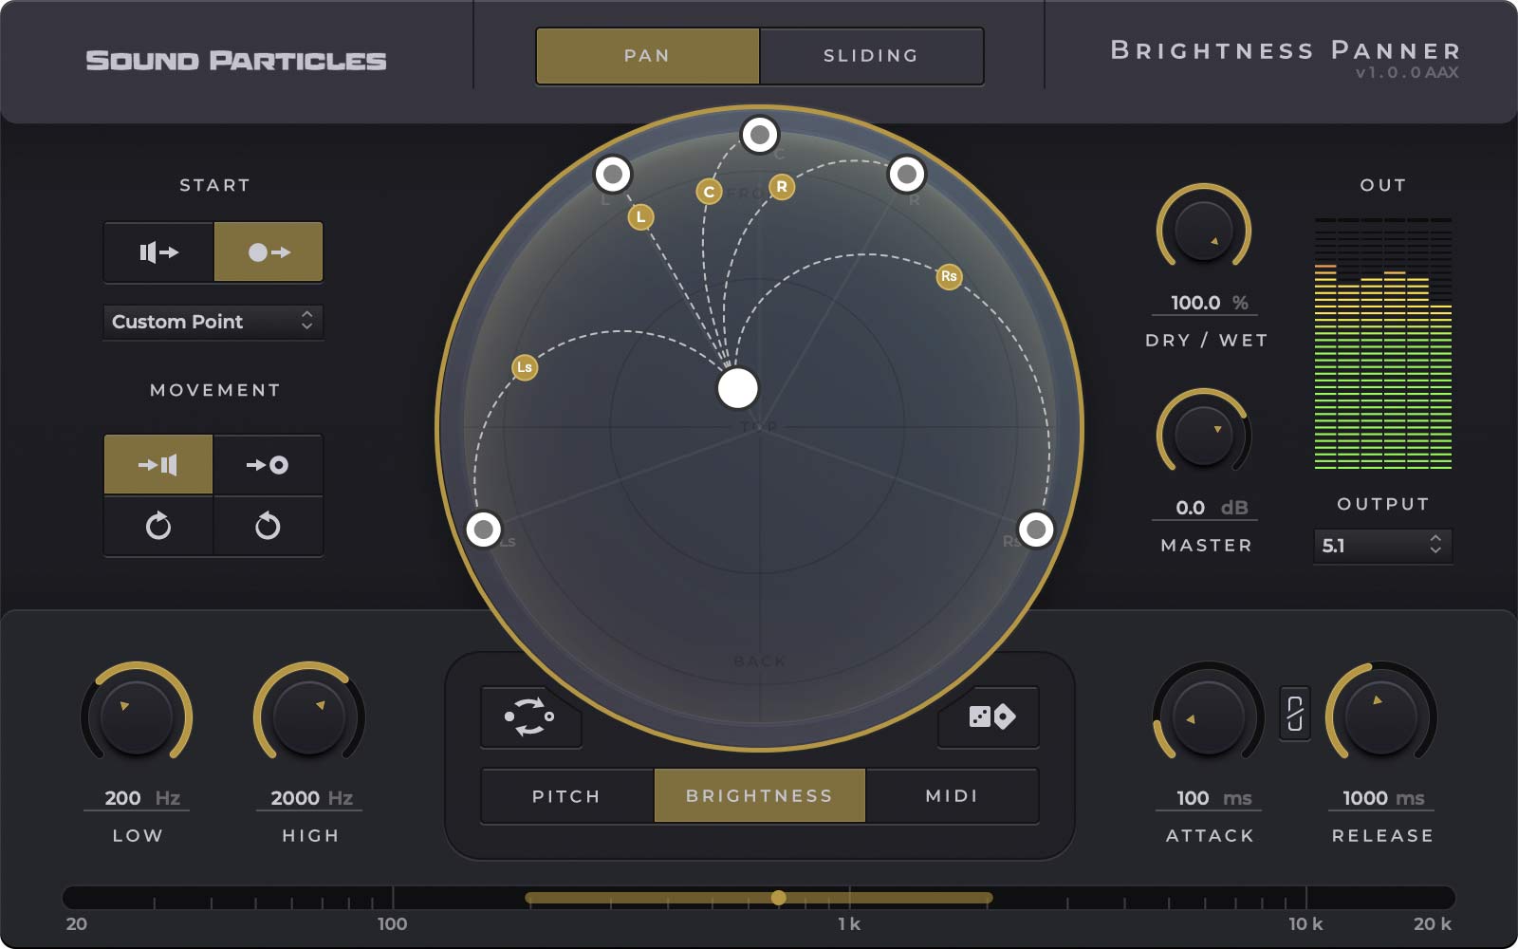Switch to SLIDING mode
The image size is (1518, 949).
point(870,56)
